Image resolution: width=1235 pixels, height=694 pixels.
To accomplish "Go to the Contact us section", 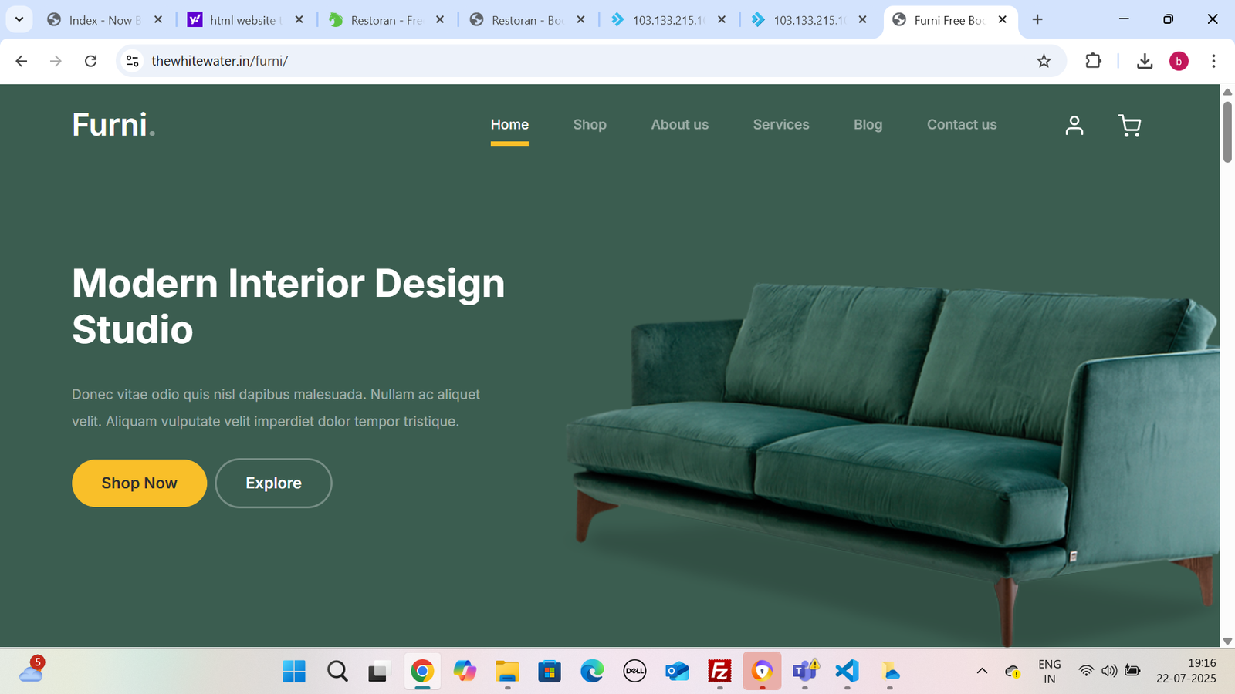I will (x=962, y=124).
